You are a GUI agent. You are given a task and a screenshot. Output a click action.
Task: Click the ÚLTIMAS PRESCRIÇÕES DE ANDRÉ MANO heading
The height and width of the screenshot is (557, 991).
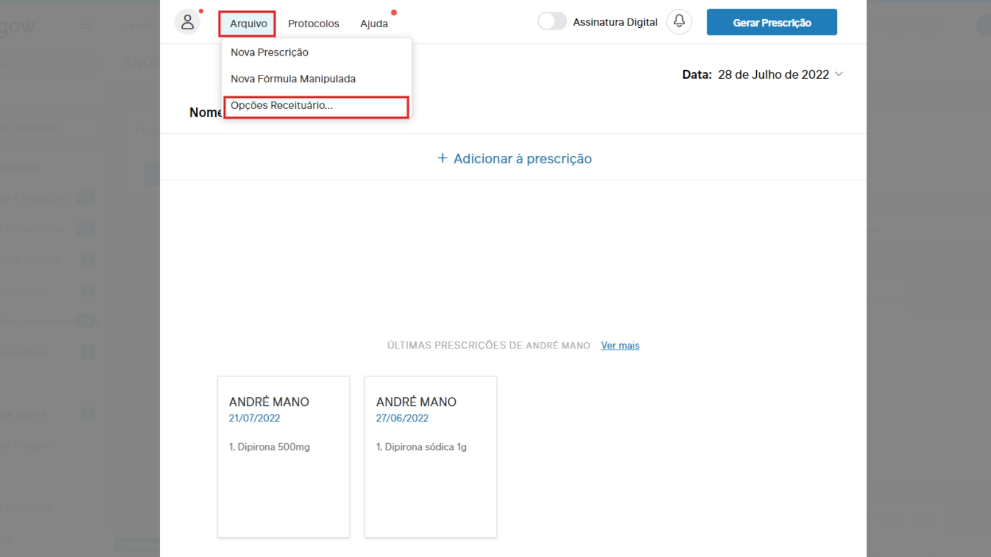[x=489, y=345]
